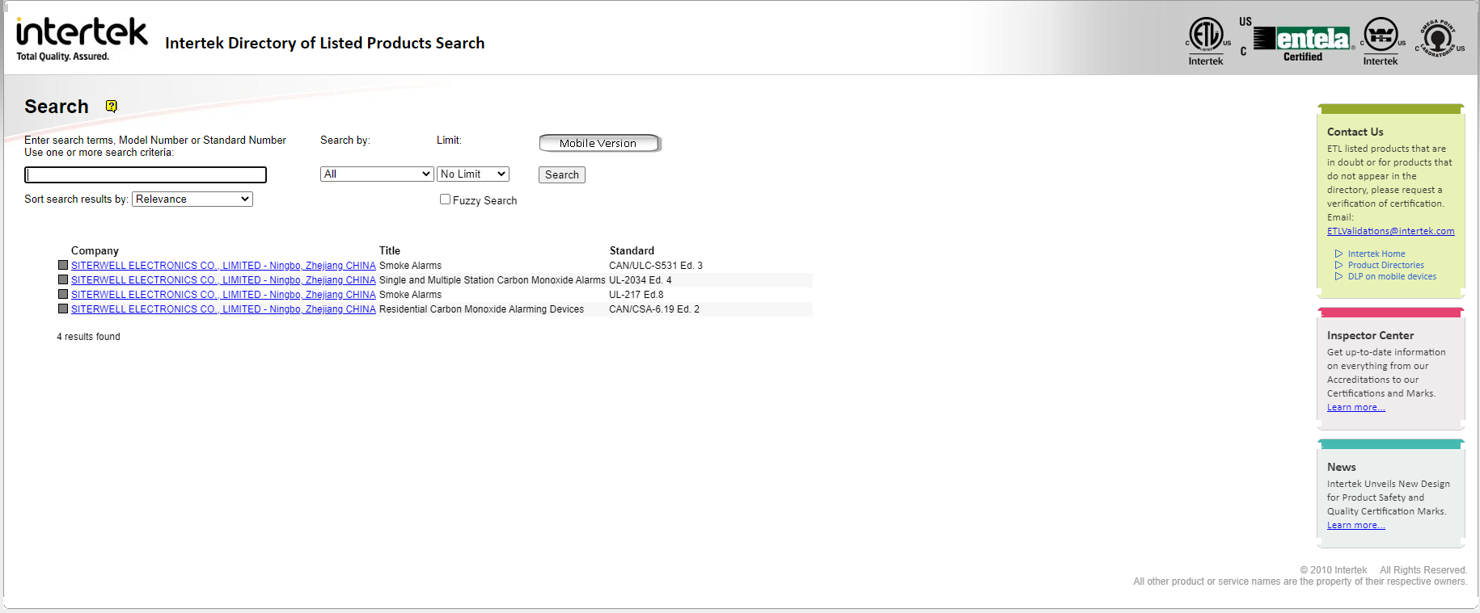1480x613 pixels.
Task: Click the ETL Intertek certification mark
Action: coord(1206,41)
